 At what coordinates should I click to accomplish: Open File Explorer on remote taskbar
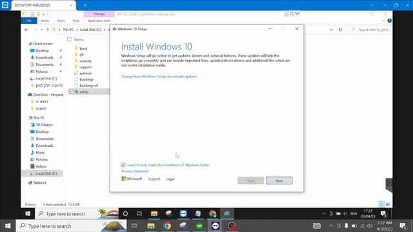[x=154, y=213]
